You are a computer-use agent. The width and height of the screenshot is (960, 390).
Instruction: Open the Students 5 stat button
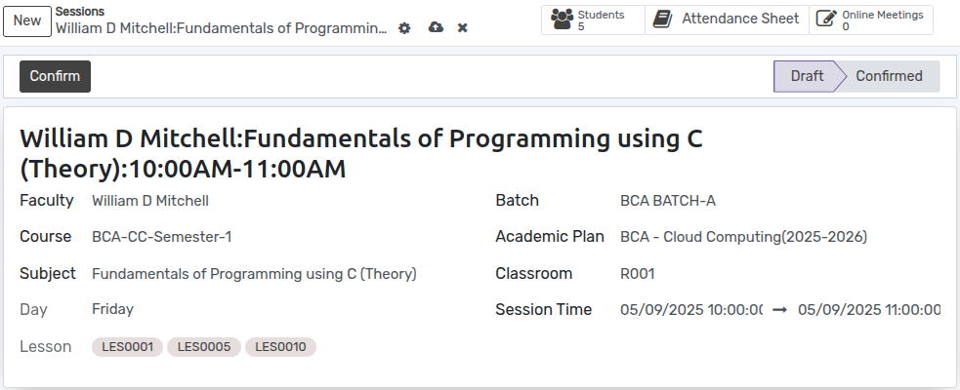(593, 20)
